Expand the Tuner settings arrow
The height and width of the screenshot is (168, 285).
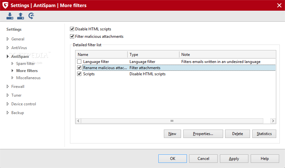8,95
